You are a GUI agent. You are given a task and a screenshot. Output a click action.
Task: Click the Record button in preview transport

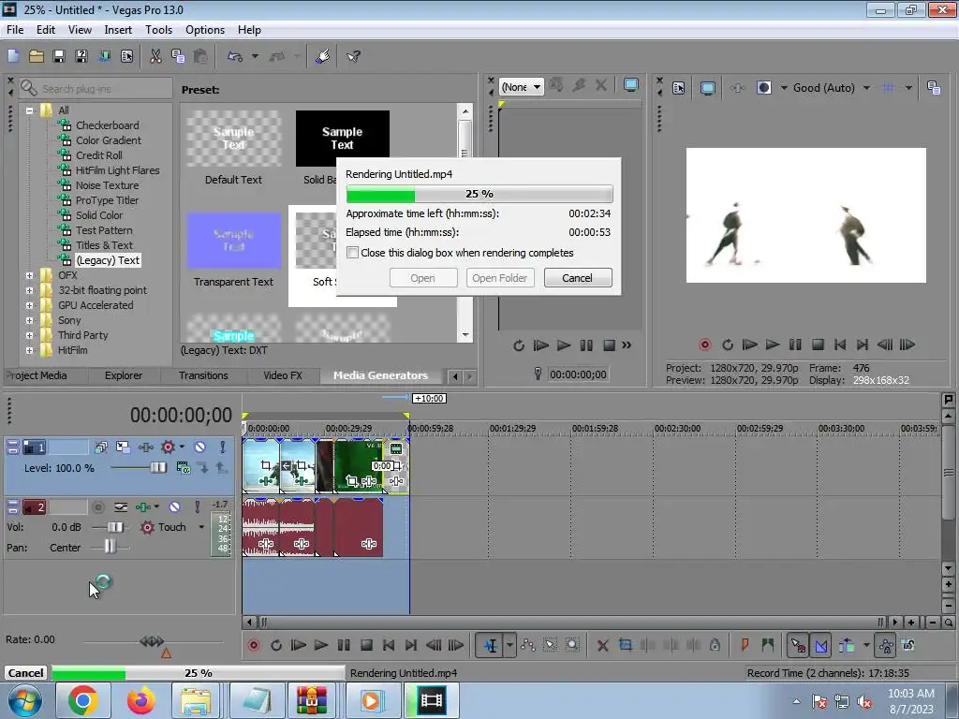(x=704, y=345)
